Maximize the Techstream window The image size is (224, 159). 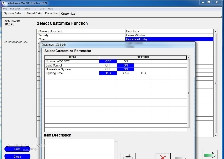[x=209, y=2]
